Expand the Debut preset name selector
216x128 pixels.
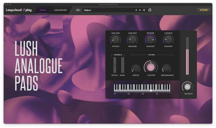point(108,10)
